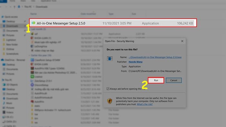Click the Up arrow in Explorer address bar
The height and width of the screenshot is (127, 226).
pos(15,7)
